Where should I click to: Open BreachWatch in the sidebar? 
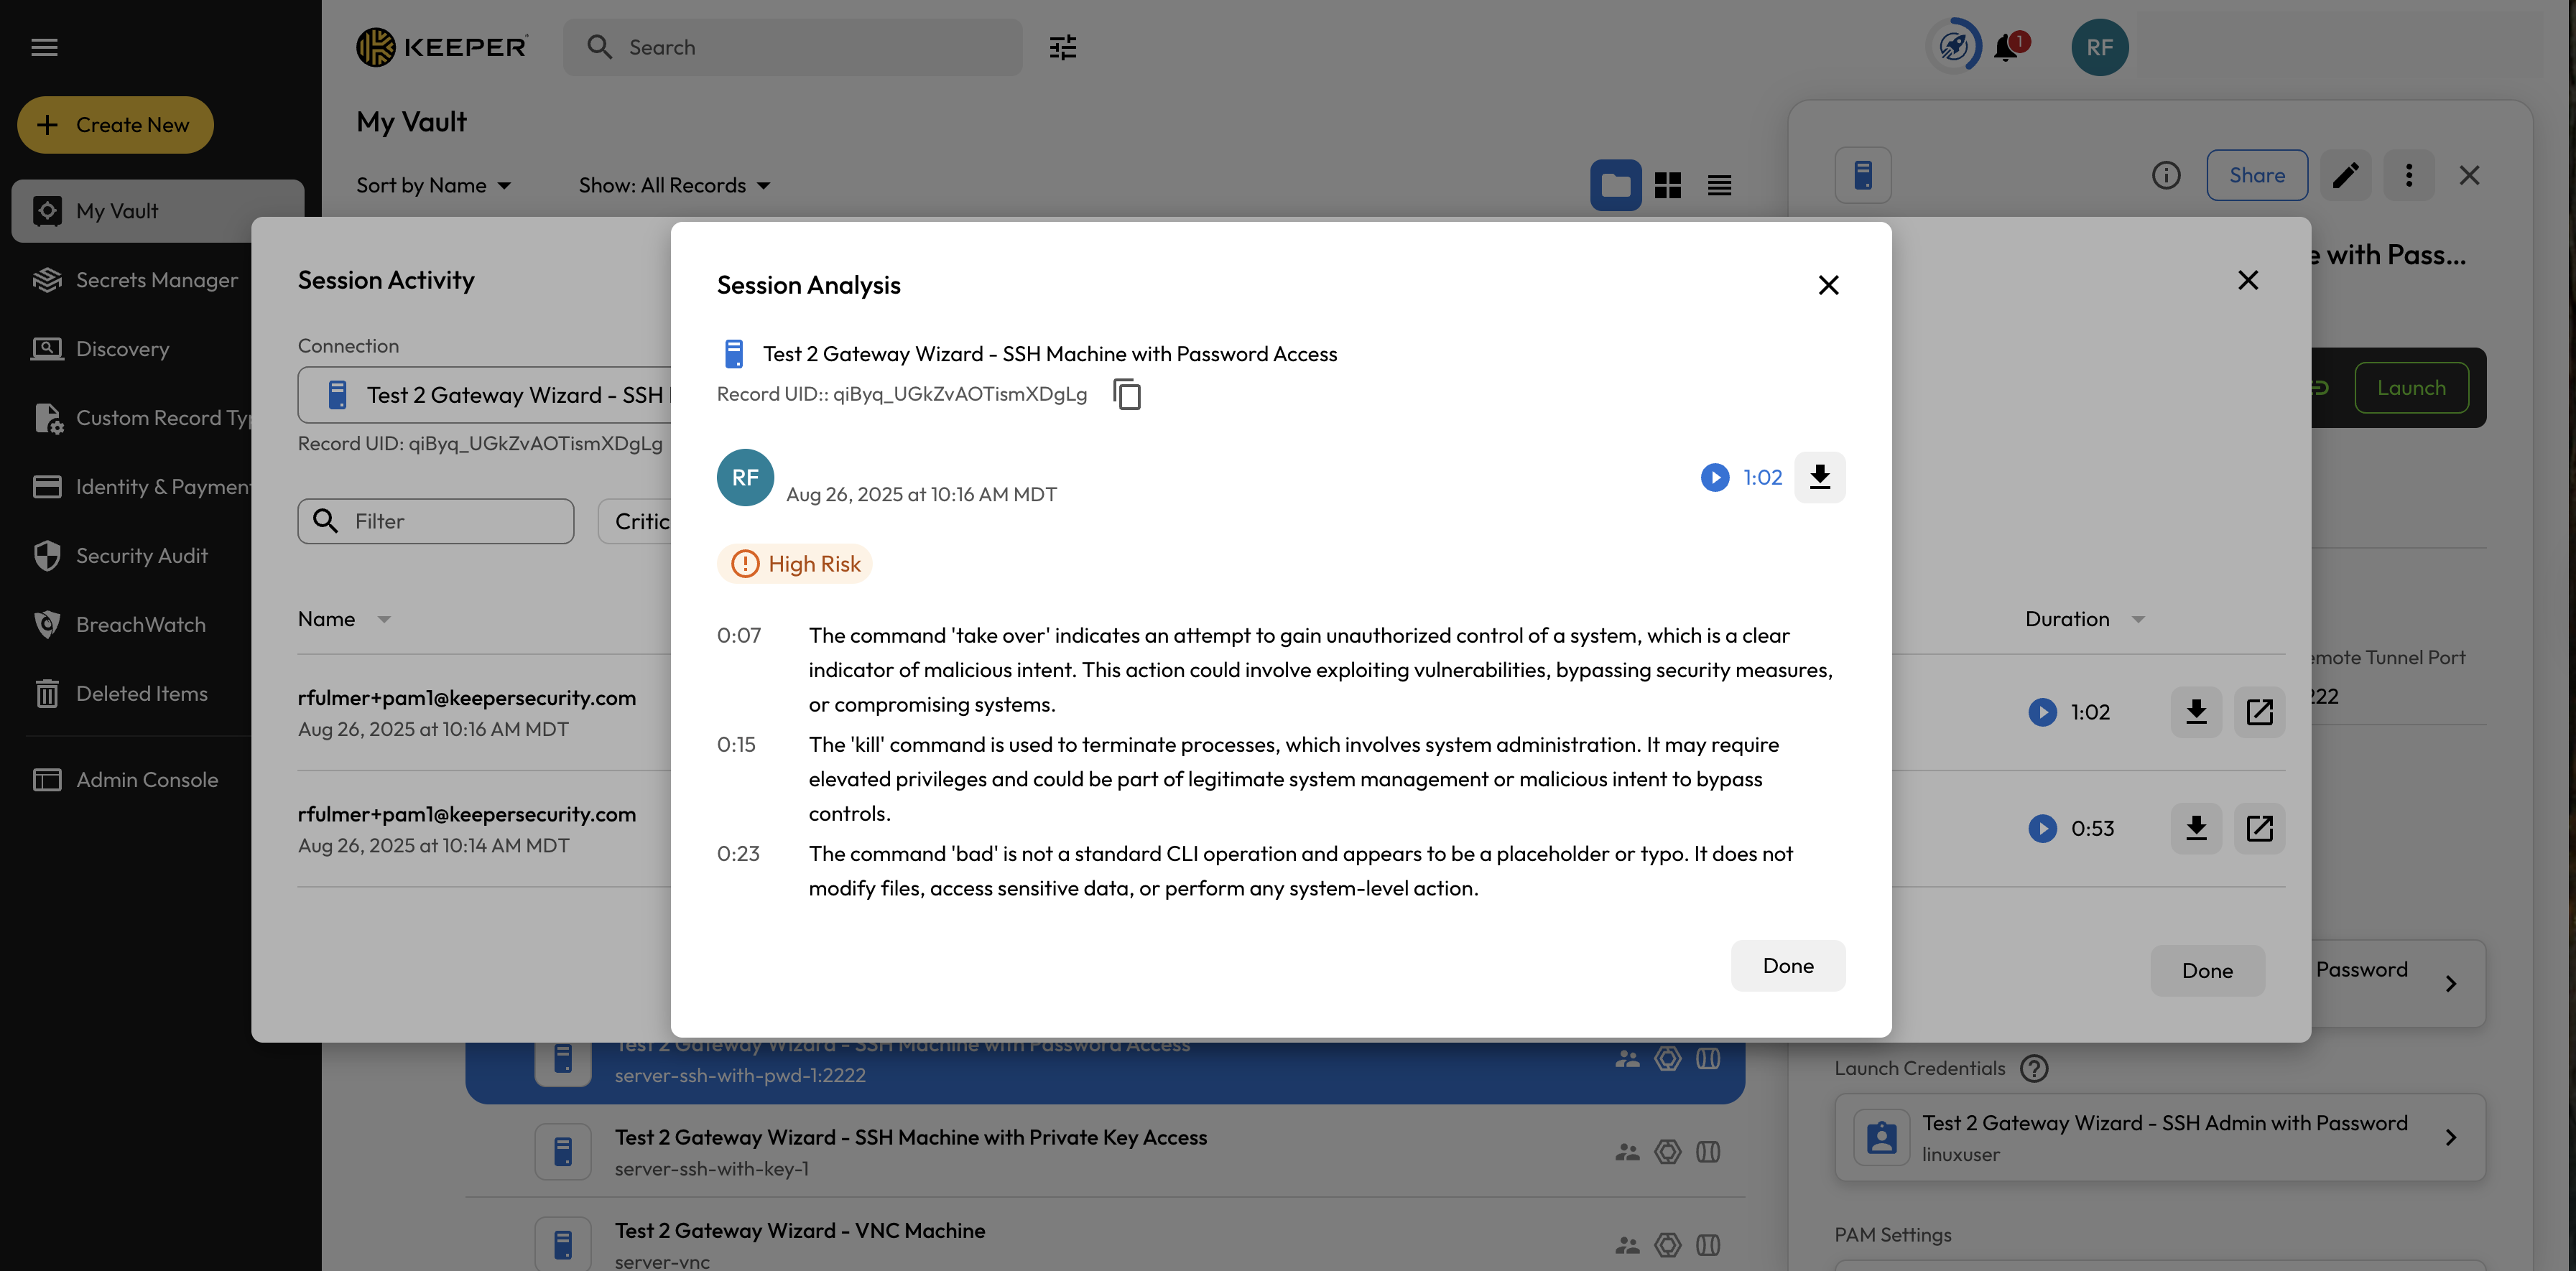[x=140, y=625]
